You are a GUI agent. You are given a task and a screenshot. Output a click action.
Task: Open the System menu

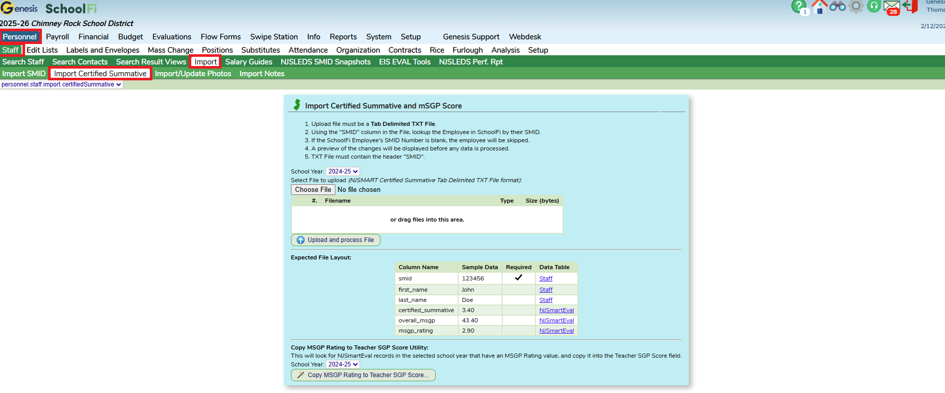point(378,37)
